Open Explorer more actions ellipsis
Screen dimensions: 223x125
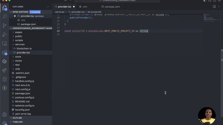[48, 7]
